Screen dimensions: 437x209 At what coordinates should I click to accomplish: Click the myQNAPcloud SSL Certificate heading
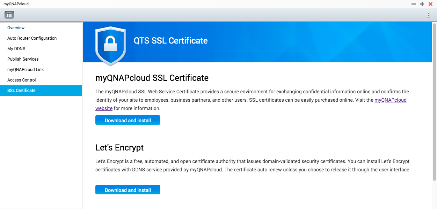152,78
